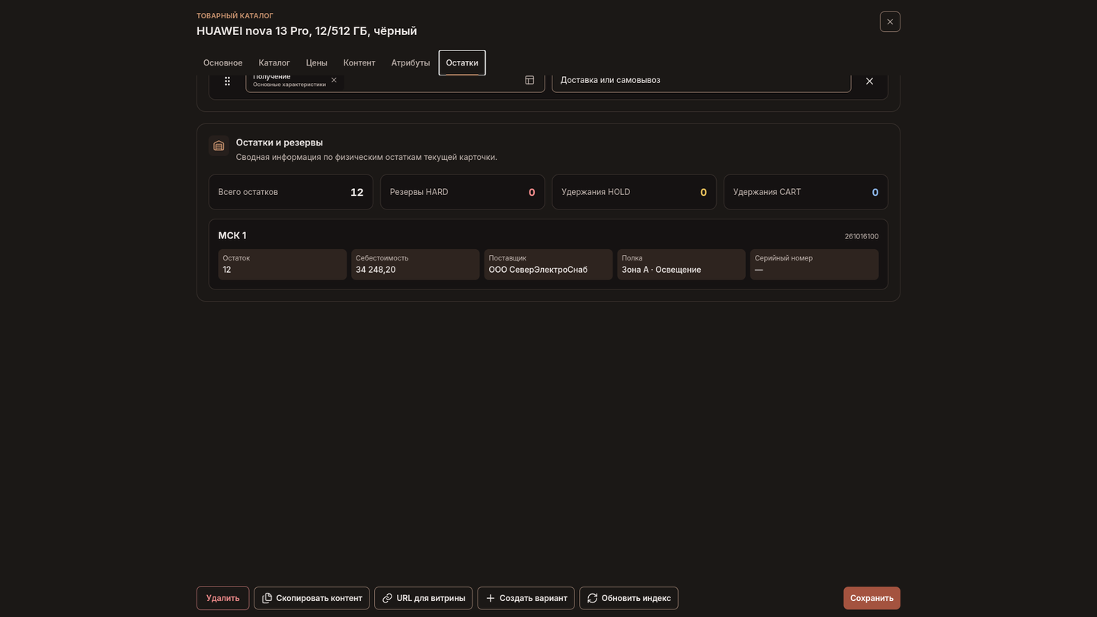Open URL для витрины link button
Viewport: 1097px width, 617px height.
[x=424, y=598]
